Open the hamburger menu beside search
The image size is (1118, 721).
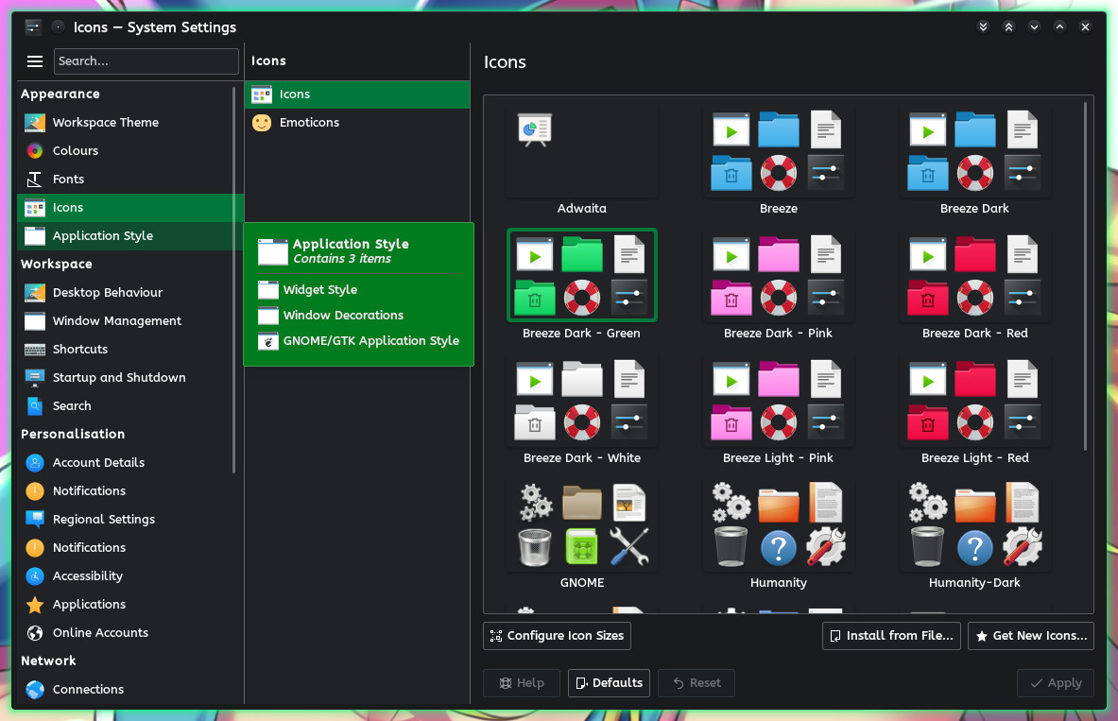34,61
